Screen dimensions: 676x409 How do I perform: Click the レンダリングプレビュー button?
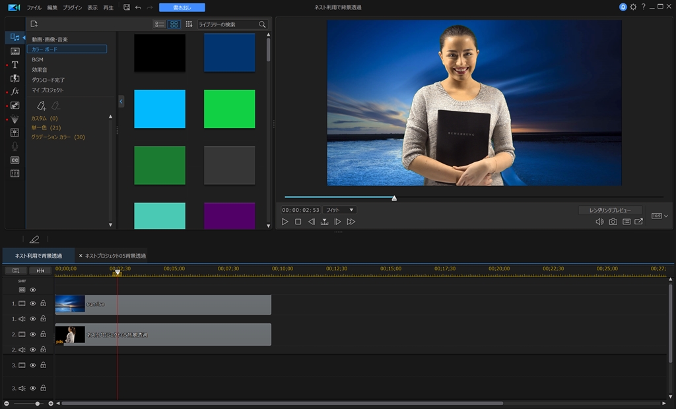610,210
